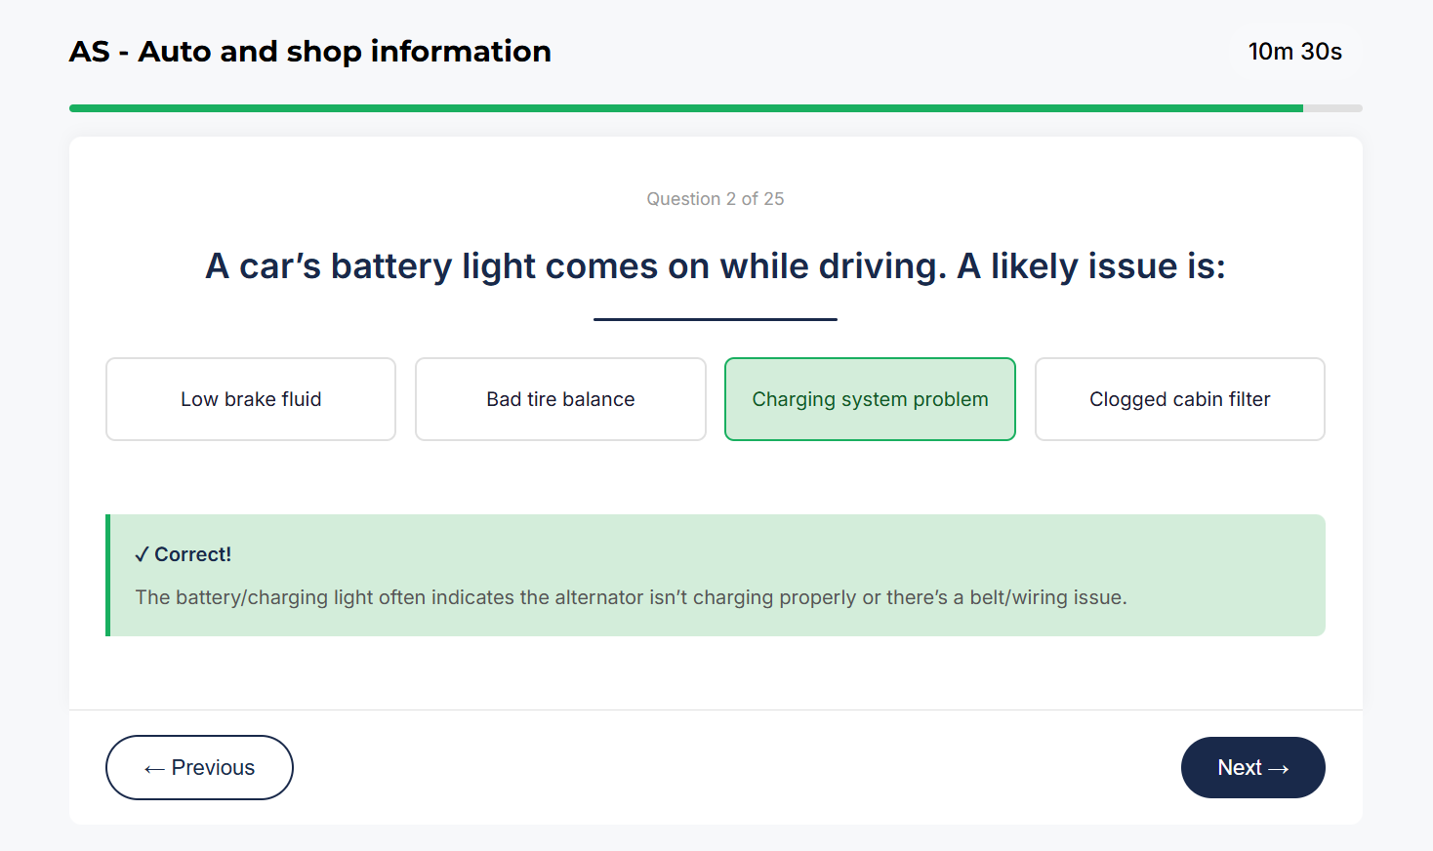Select the "Bad tire balance" answer option
The height and width of the screenshot is (851, 1433).
coord(560,399)
